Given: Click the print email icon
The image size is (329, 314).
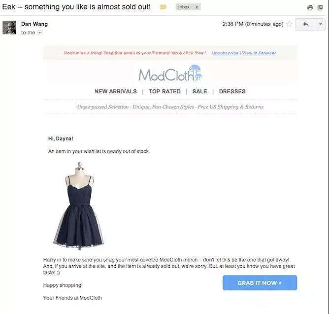Looking at the screenshot, I should click(x=310, y=7).
